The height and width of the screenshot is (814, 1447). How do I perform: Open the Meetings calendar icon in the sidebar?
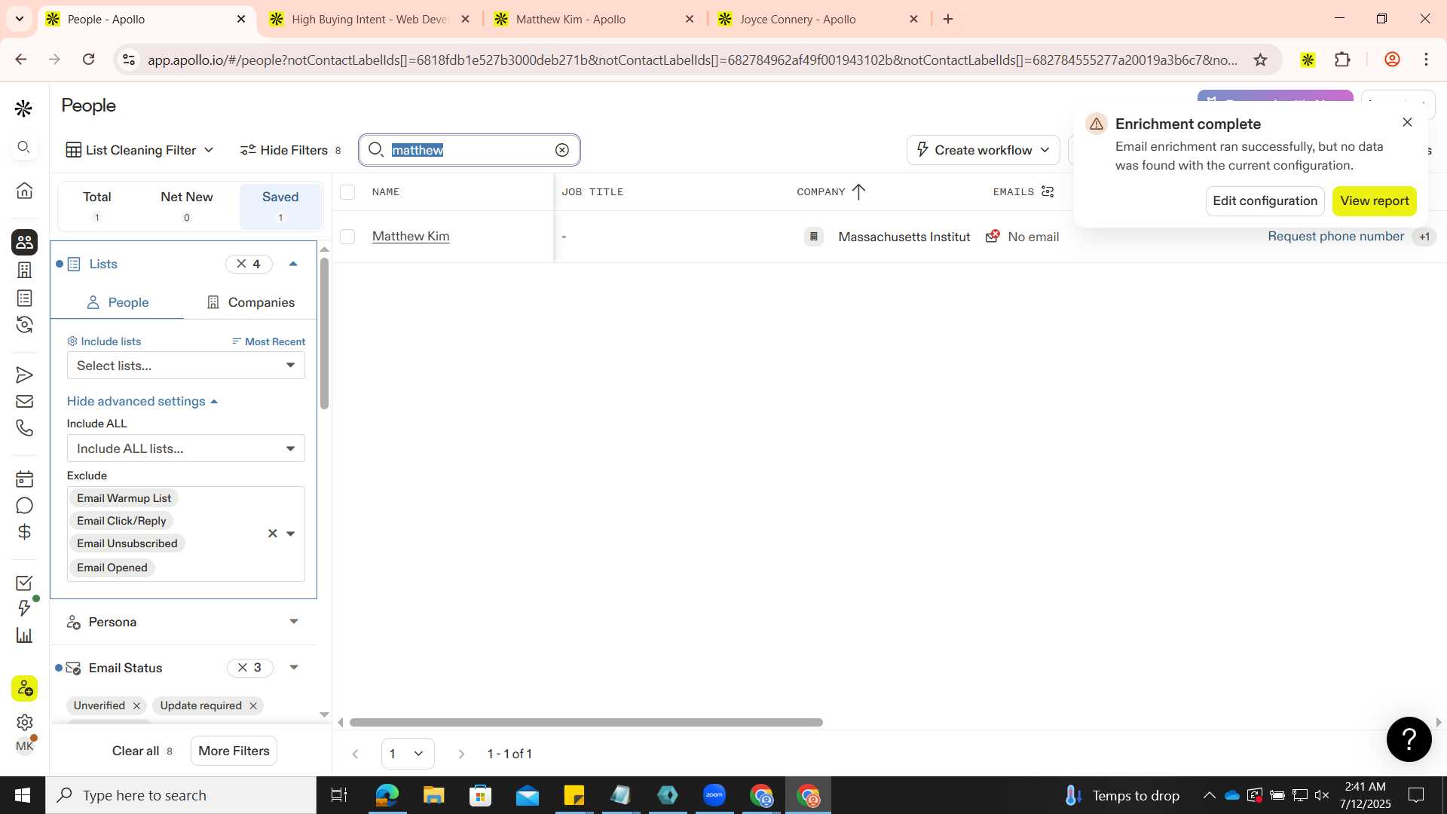point(24,479)
